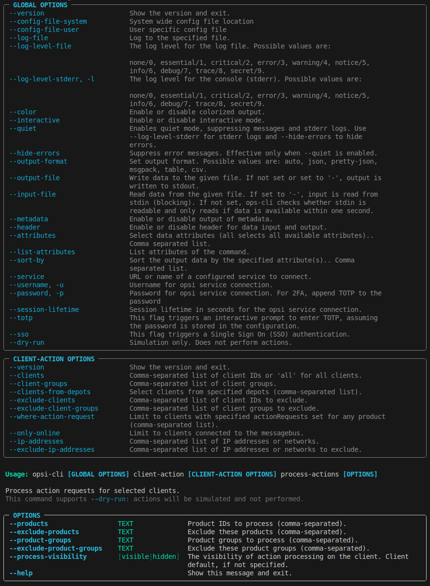430x586 pixels.
Task: Click the "--log-level-file" option
Action: point(40,46)
